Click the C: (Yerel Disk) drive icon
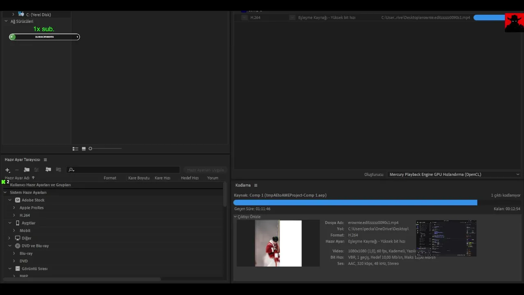The height and width of the screenshot is (295, 524). (21, 14)
